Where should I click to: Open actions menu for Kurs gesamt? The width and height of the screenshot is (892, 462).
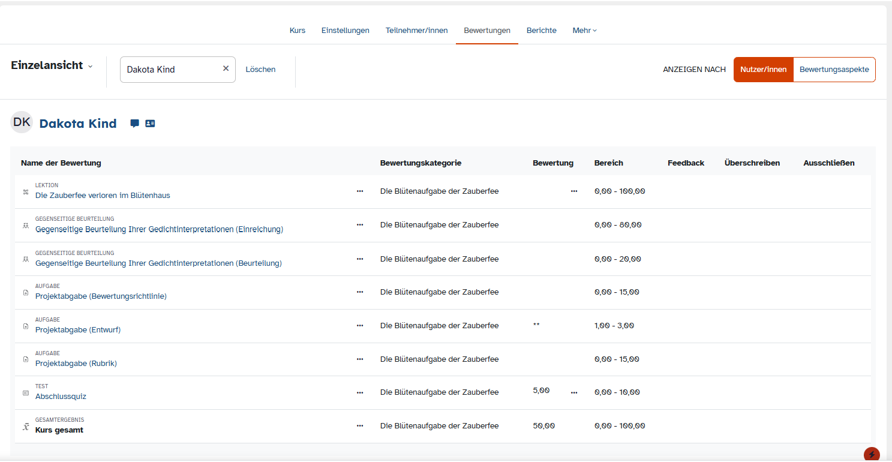[x=360, y=425]
